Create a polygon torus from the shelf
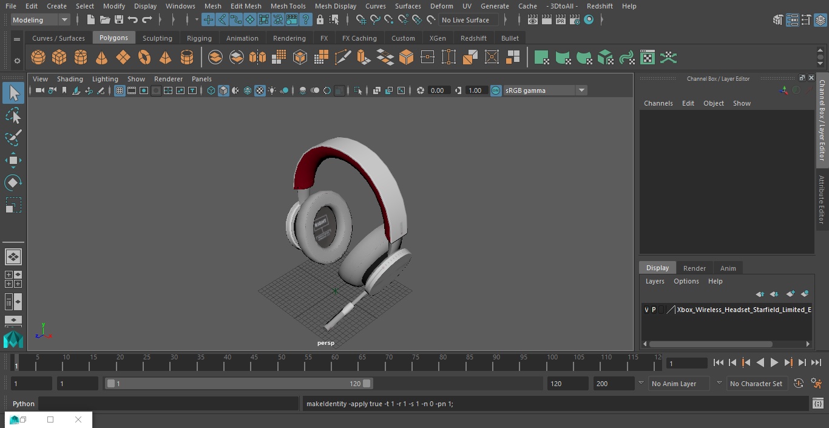829x428 pixels. 144,58
